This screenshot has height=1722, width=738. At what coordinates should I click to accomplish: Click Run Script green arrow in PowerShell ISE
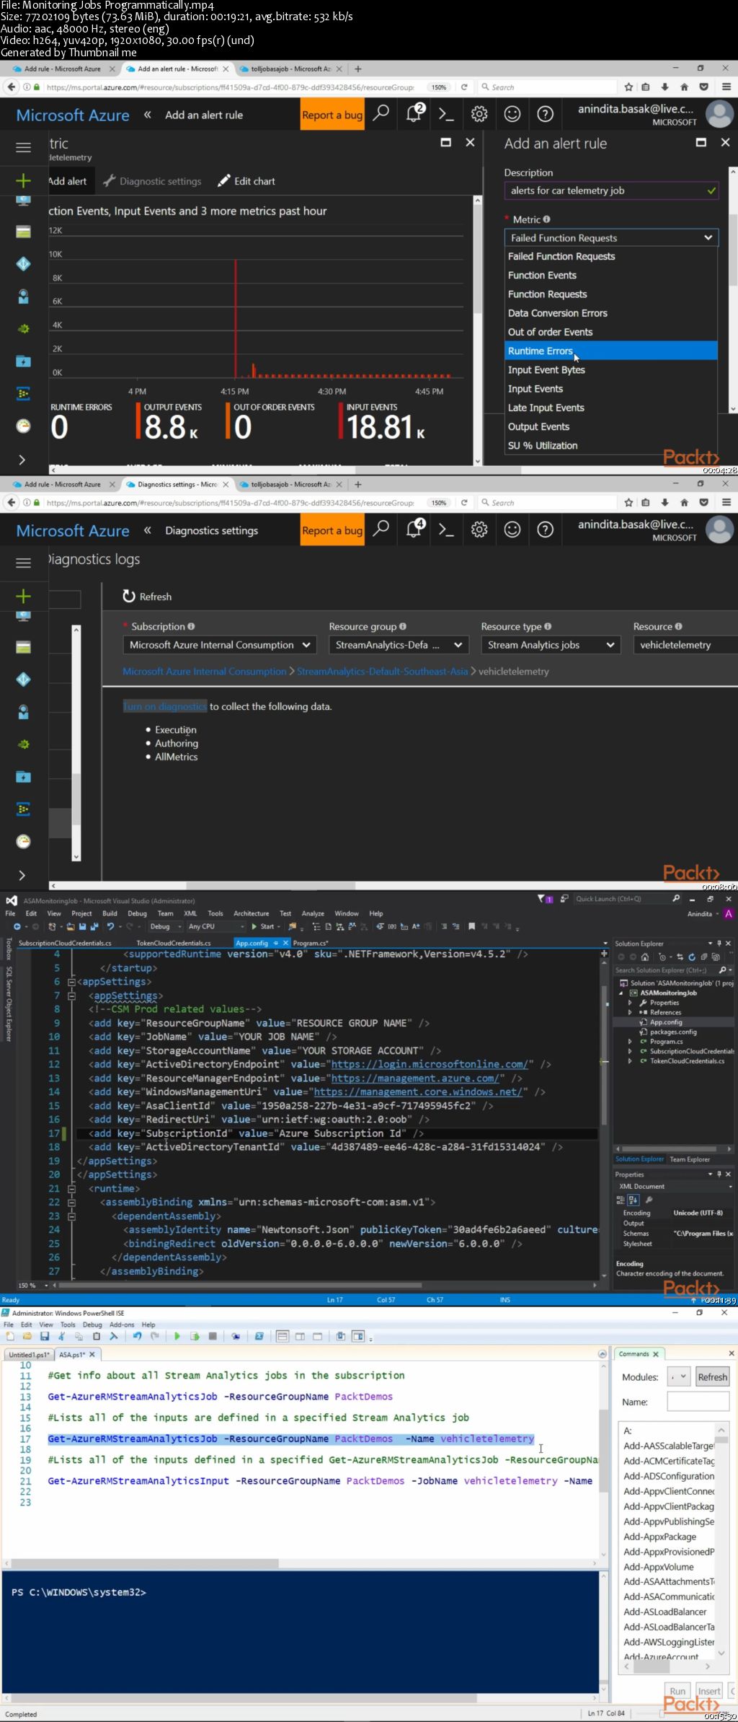177,1336
